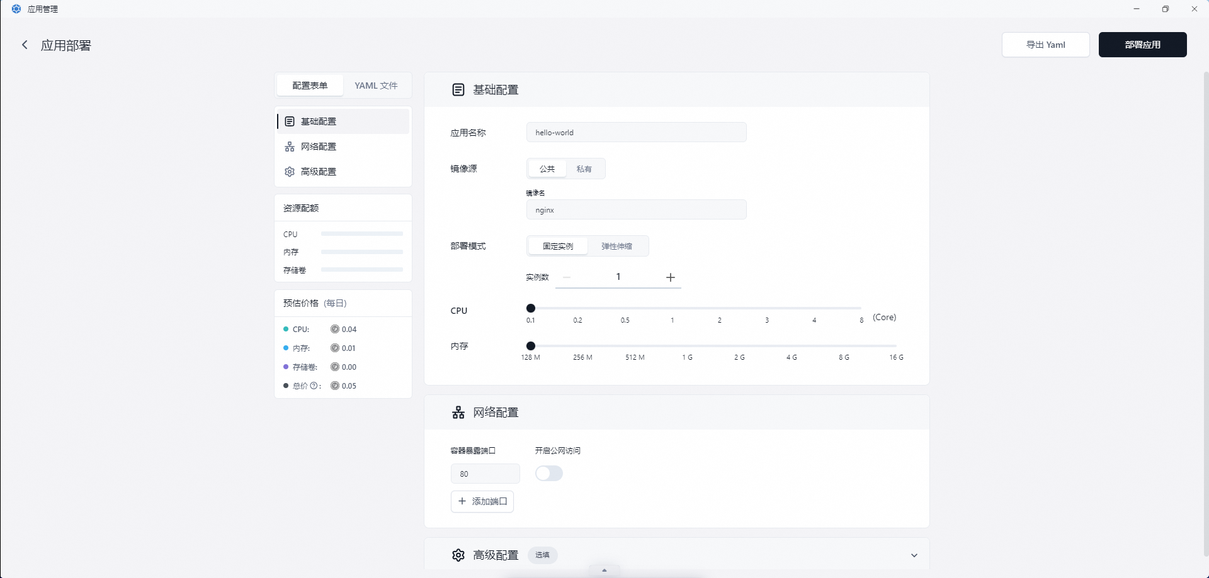Image resolution: width=1209 pixels, height=578 pixels.
Task: Select 网络配置 in the sidebar
Action: click(x=343, y=147)
